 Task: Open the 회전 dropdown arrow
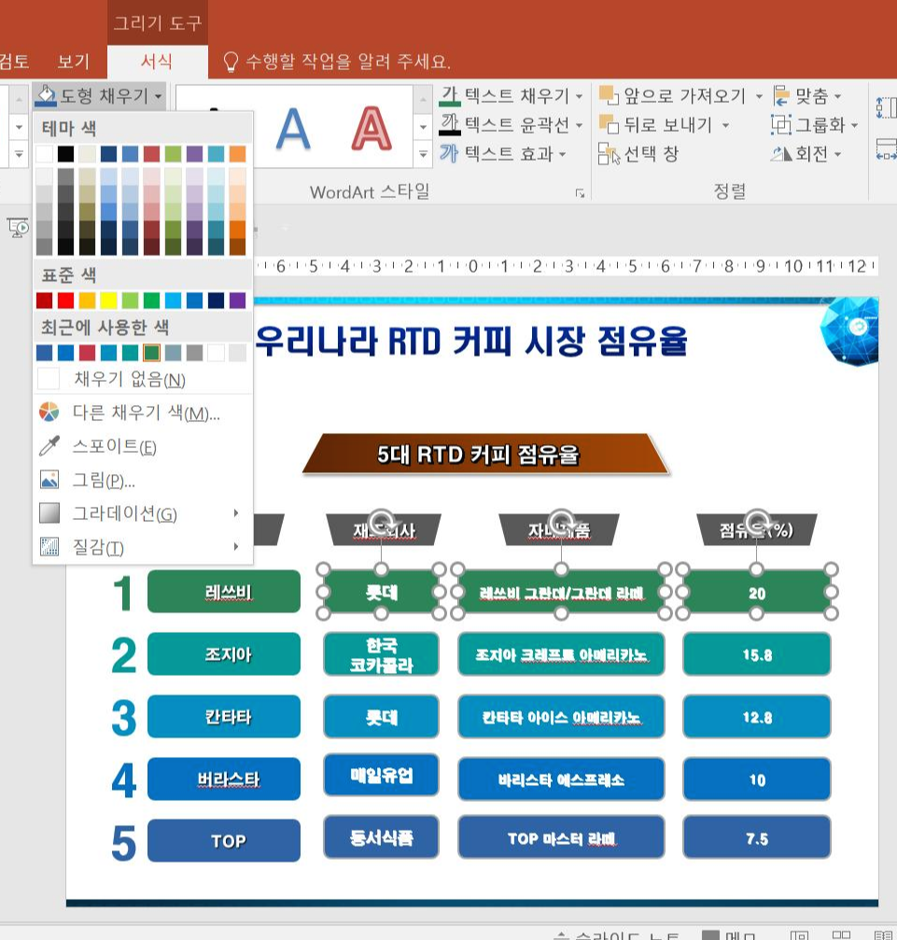(x=837, y=154)
